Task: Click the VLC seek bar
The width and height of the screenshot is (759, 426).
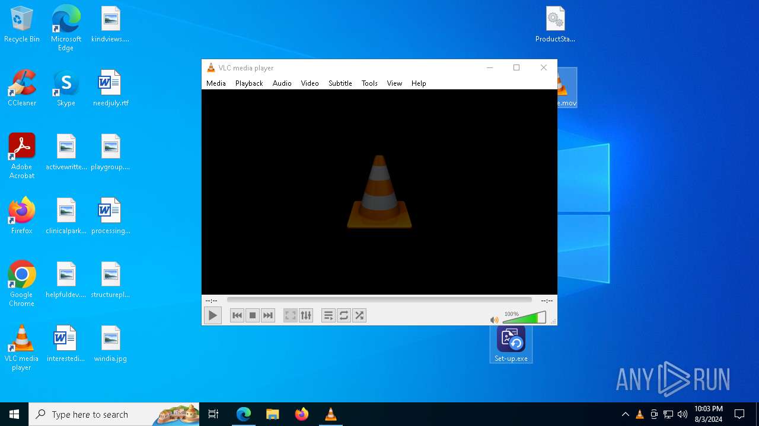Action: tap(379, 301)
